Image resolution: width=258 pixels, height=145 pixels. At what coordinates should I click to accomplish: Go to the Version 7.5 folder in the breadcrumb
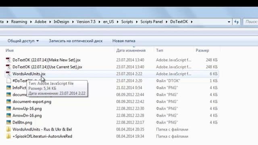click(86, 22)
